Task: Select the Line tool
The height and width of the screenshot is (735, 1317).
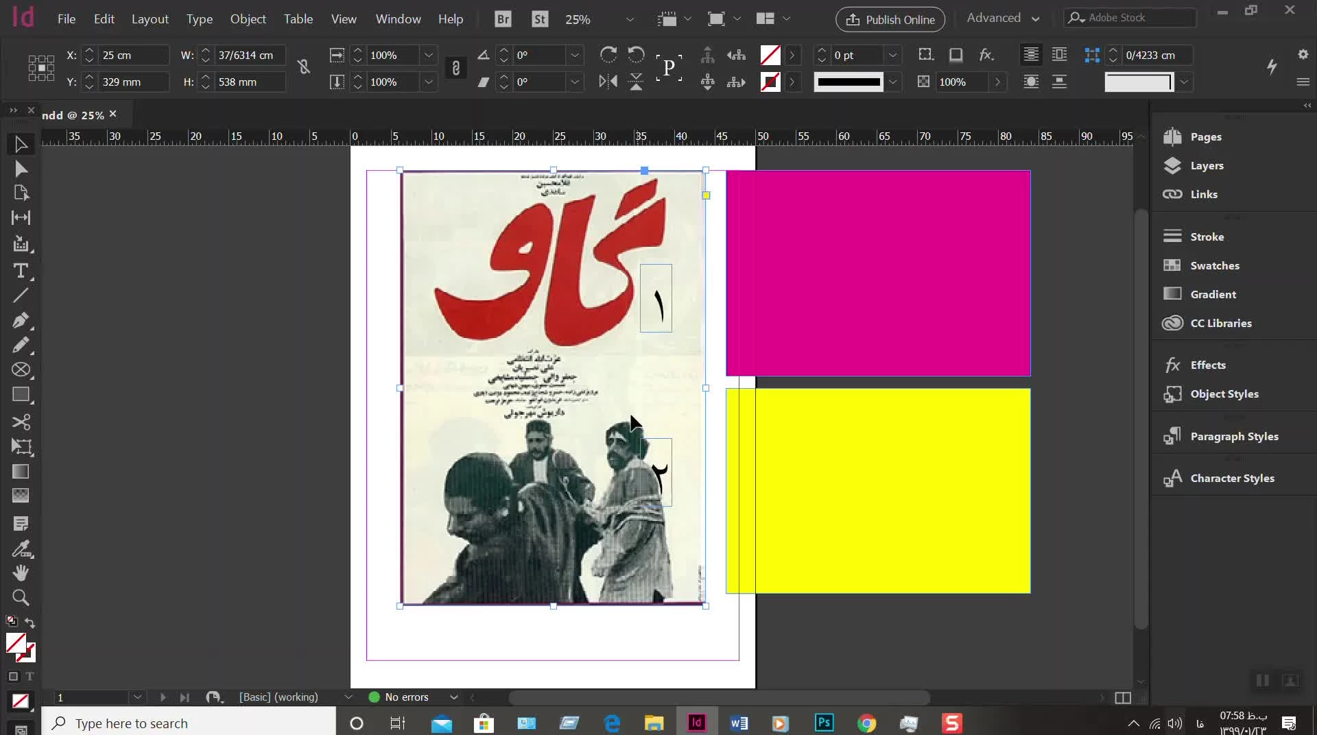Action: [x=21, y=296]
